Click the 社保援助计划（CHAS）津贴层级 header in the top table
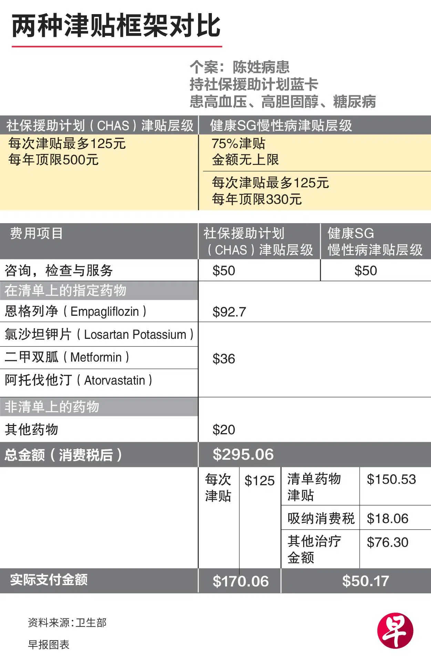 pos(100,125)
